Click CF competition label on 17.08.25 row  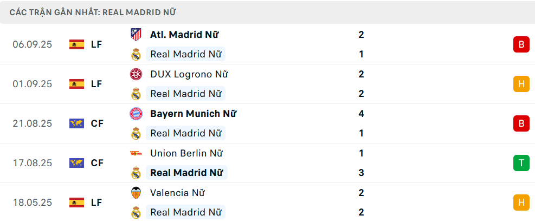point(97,163)
